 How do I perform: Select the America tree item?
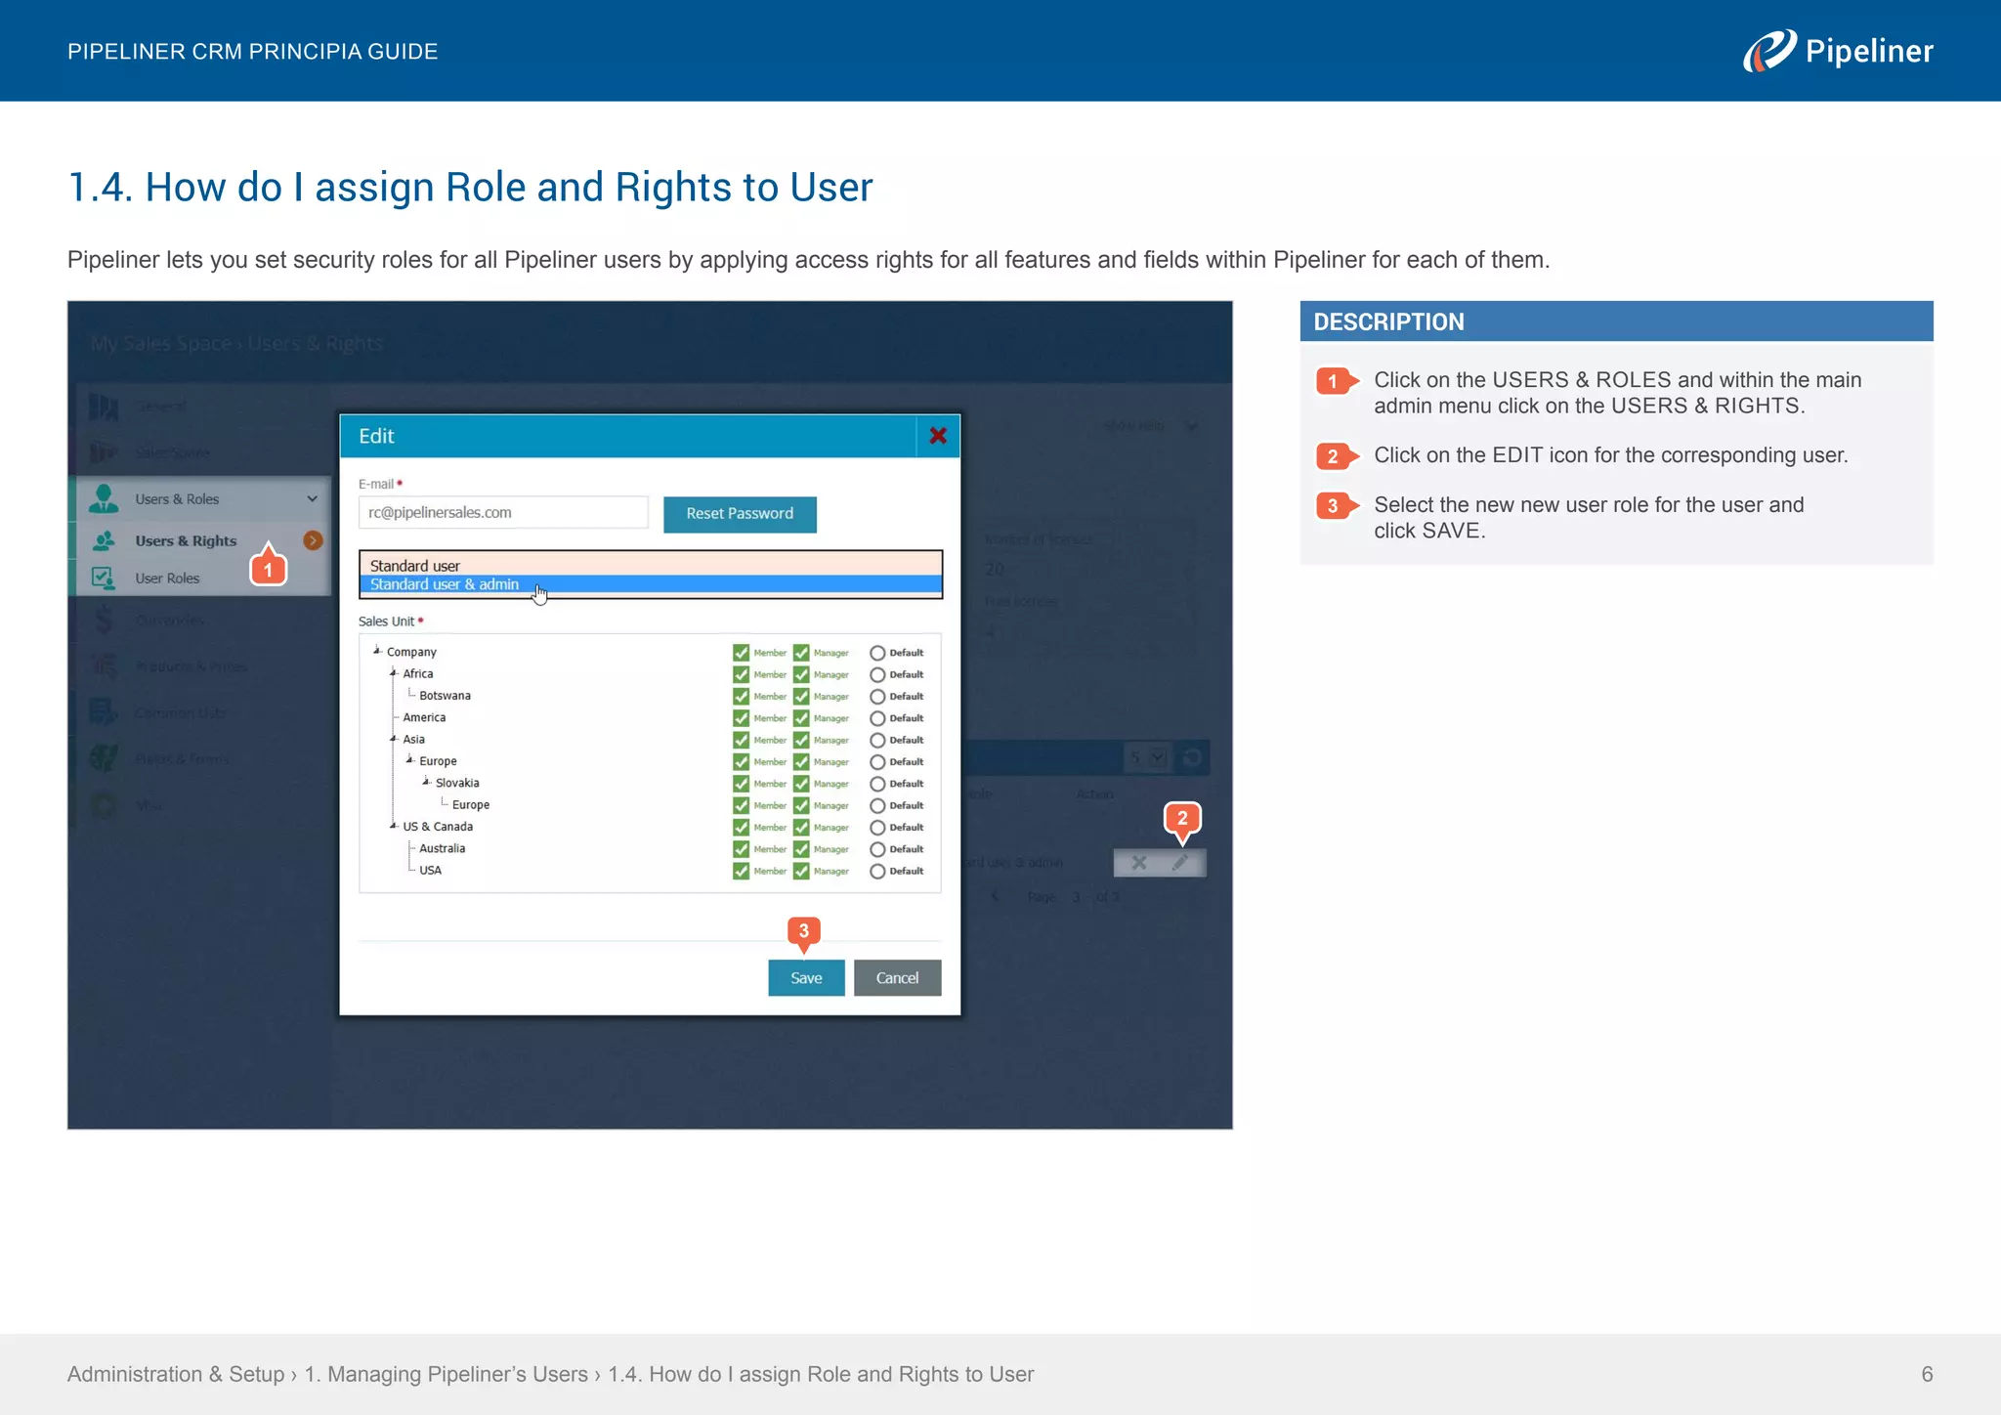click(424, 717)
